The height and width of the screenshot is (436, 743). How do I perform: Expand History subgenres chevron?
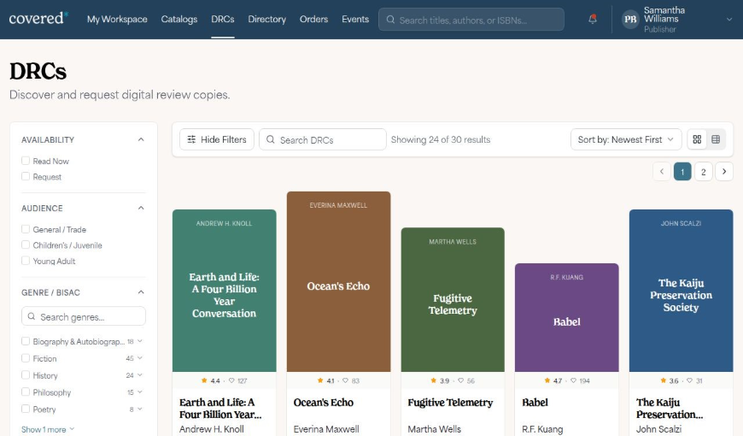140,375
